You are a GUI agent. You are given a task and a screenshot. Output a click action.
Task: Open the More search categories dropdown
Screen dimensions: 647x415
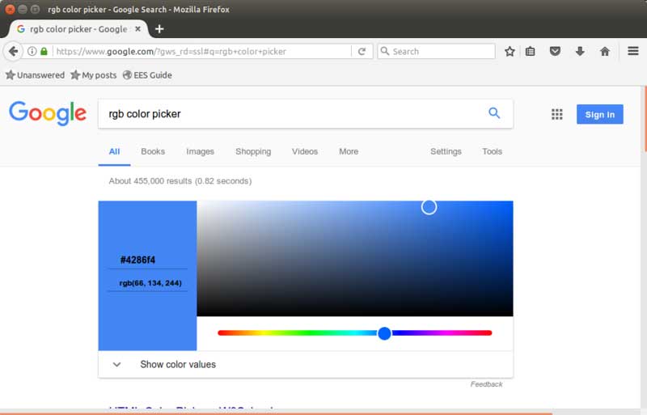(x=349, y=151)
